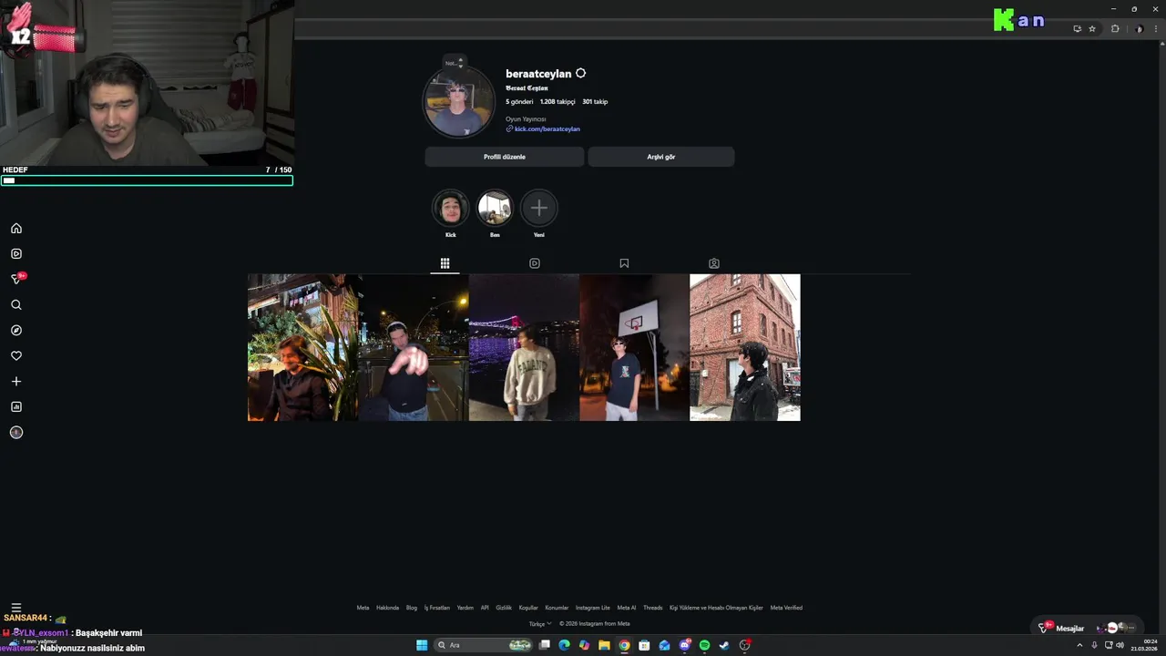Image resolution: width=1166 pixels, height=656 pixels.
Task: Open Steam from taskbar
Action: coord(724,645)
